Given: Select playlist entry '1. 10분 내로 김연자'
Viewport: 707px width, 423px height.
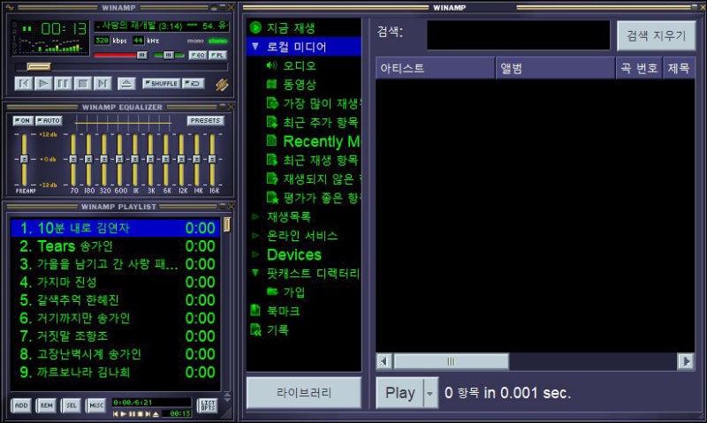Looking at the screenshot, I should click(x=116, y=228).
